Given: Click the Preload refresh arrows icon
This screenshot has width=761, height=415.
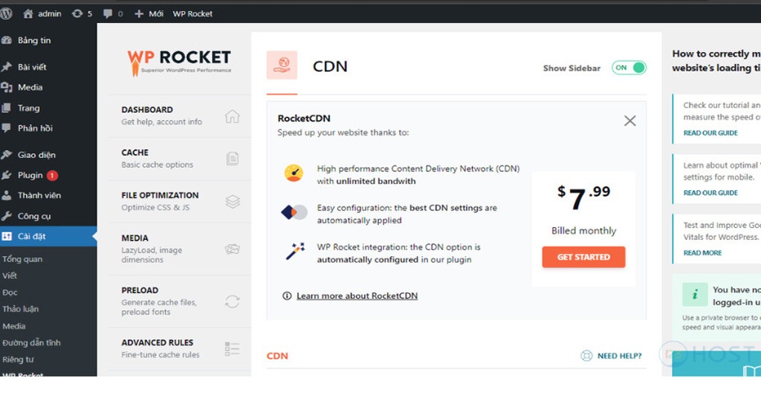Looking at the screenshot, I should point(233,301).
